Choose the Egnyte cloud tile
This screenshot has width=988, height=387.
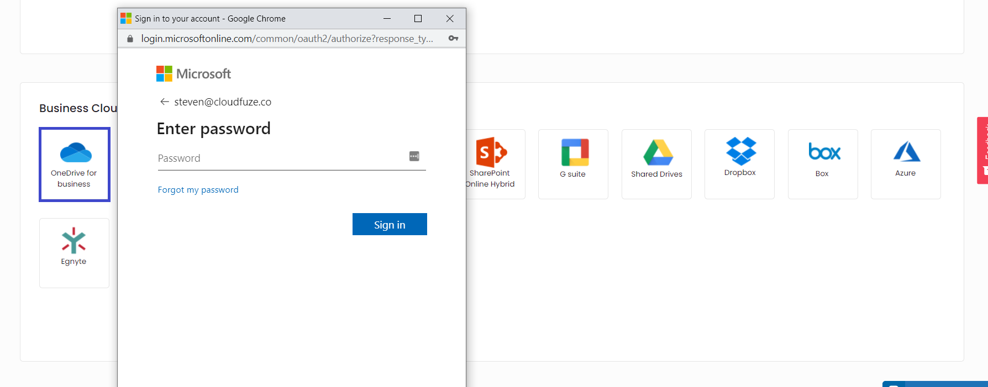[74, 253]
